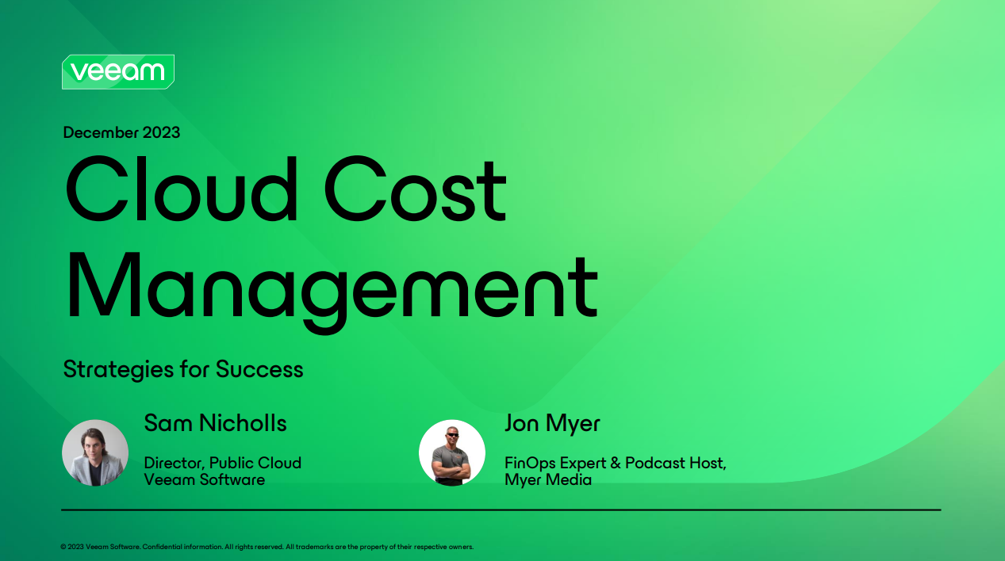This screenshot has width=1005, height=561.
Task: Click Sam Nicholls' profile photo
Action: pos(95,452)
